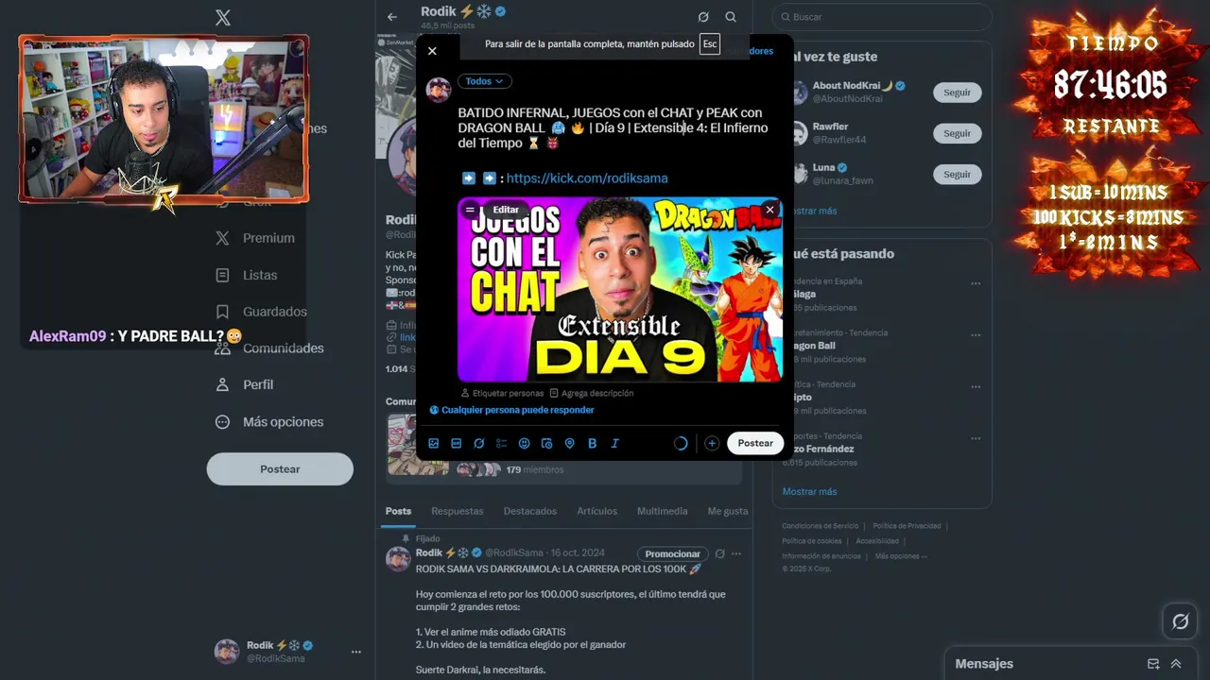
Task: Change who can reply to the post
Action: 511,410
